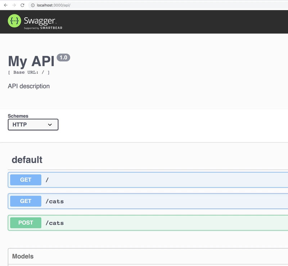Expand the Models section
Image resolution: width=288 pixels, height=266 pixels.
tap(23, 256)
